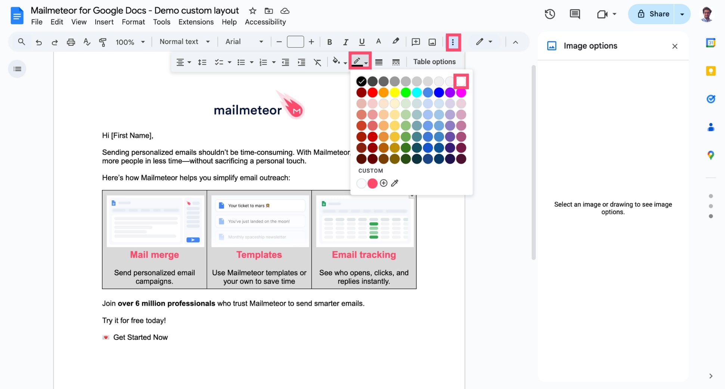The image size is (725, 389).
Task: Add a new custom color
Action: (384, 183)
